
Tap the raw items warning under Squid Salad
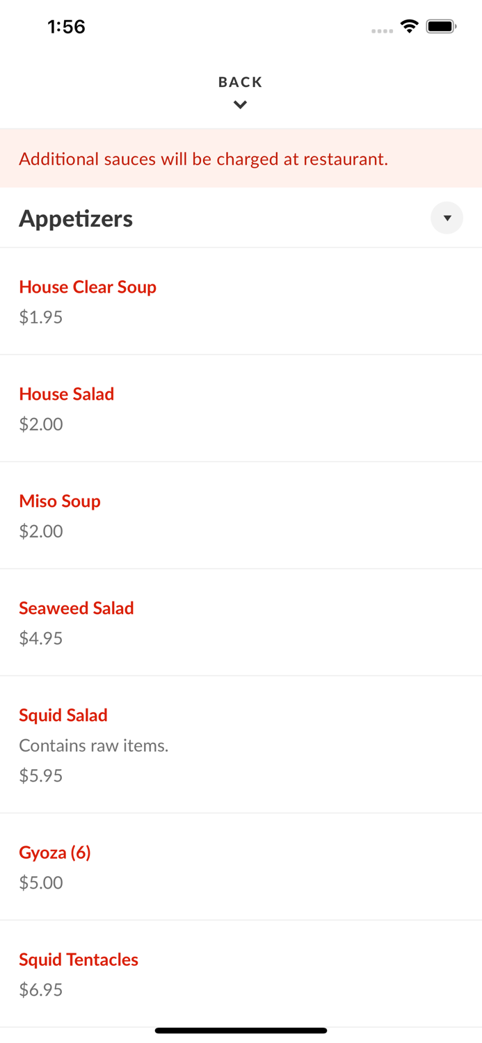point(94,745)
